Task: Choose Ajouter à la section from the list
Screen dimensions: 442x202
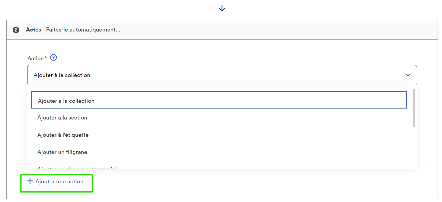Action: 219,118
